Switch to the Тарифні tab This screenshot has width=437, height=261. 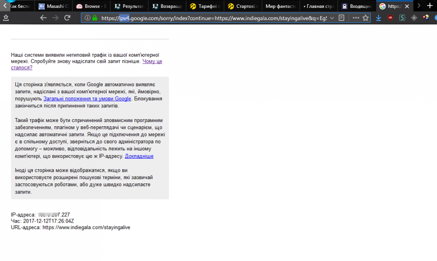[205, 6]
